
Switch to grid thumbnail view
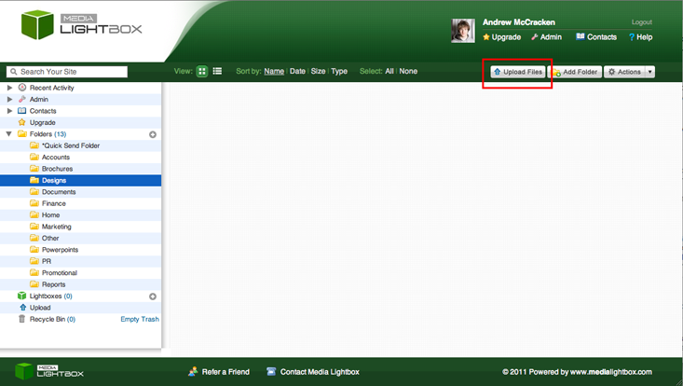(x=202, y=71)
